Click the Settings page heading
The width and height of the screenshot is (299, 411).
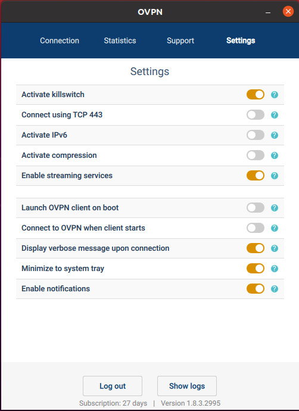pos(149,71)
